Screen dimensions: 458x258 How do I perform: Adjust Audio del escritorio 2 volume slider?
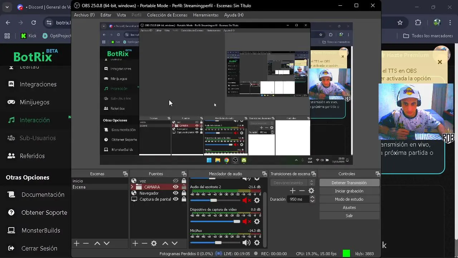(215, 200)
